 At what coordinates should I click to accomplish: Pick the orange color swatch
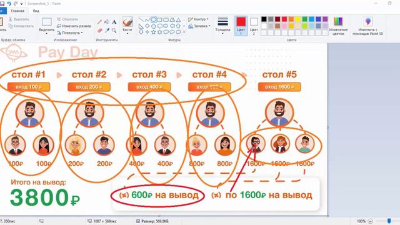(x=291, y=19)
